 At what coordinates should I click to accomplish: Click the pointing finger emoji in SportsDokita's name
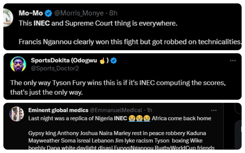(x=102, y=60)
